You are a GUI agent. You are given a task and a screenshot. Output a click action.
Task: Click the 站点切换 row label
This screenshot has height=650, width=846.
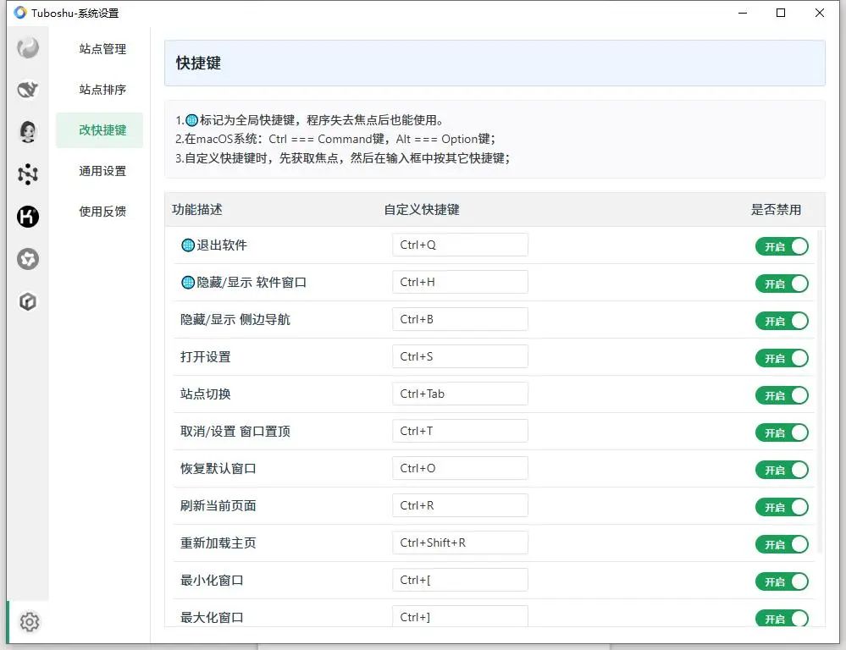click(x=206, y=394)
